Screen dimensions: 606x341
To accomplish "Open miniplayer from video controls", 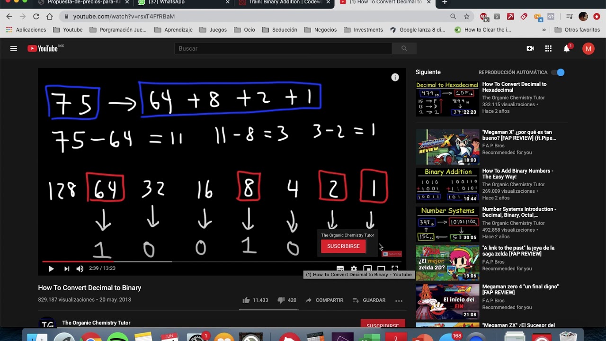I will click(x=367, y=269).
